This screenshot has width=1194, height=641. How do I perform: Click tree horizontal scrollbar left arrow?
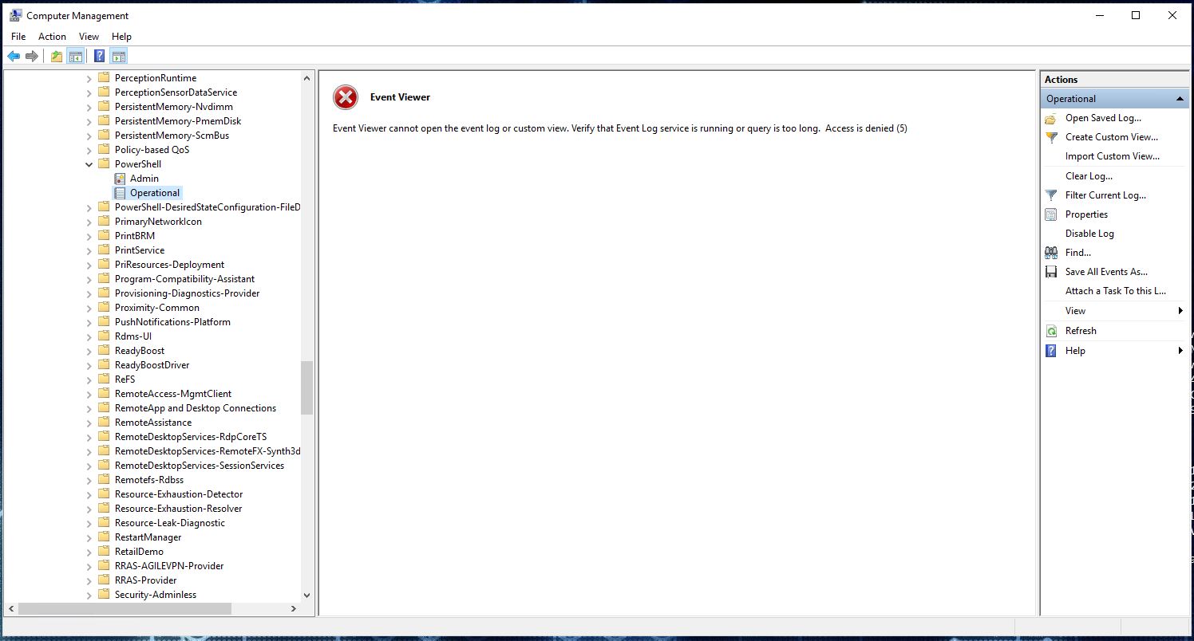tap(10, 608)
